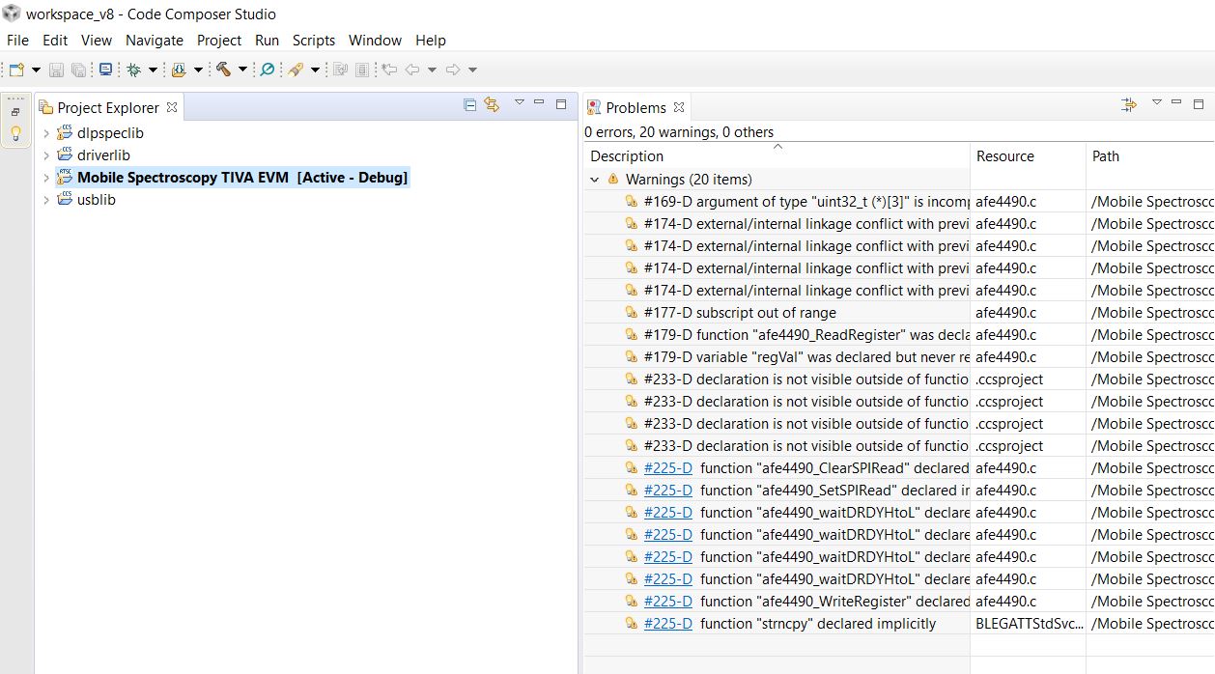Click the Search magnifier toolbar icon

coord(268,70)
